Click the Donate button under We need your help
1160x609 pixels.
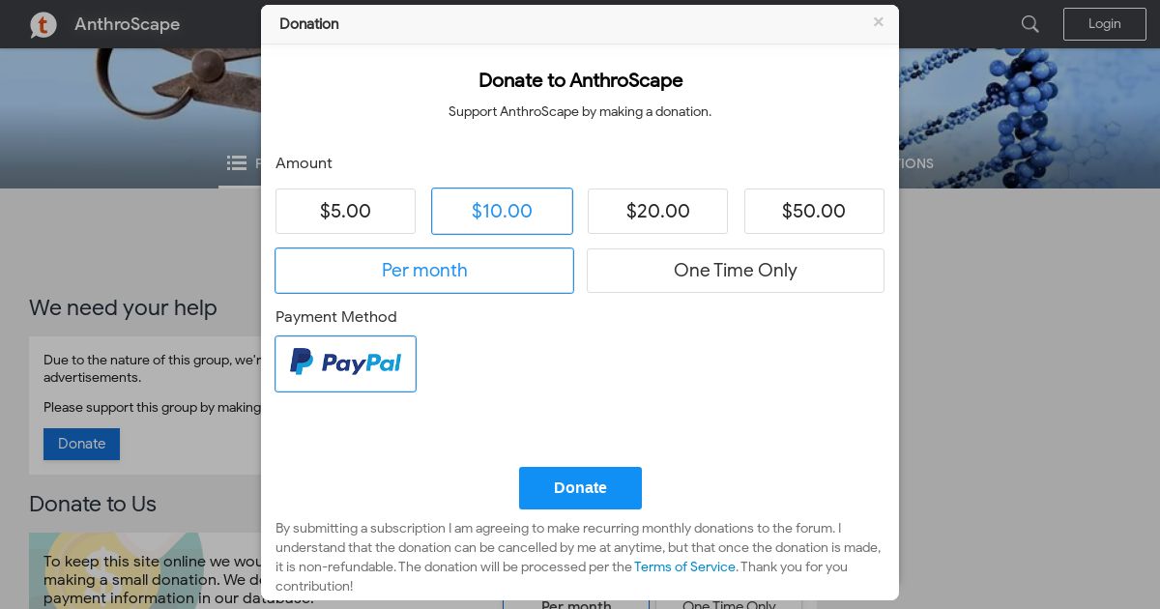[81, 444]
